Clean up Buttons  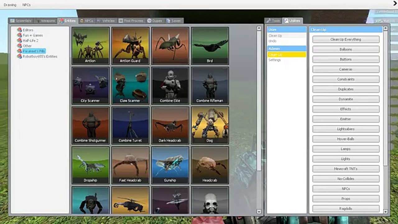coord(346,59)
